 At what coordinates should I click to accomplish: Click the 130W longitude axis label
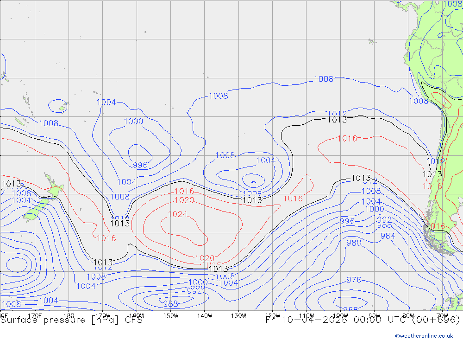tap(238, 316)
